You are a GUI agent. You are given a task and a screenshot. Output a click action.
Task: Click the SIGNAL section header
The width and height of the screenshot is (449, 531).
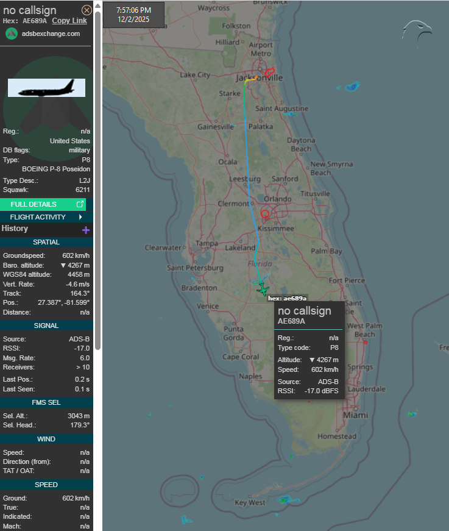point(46,326)
